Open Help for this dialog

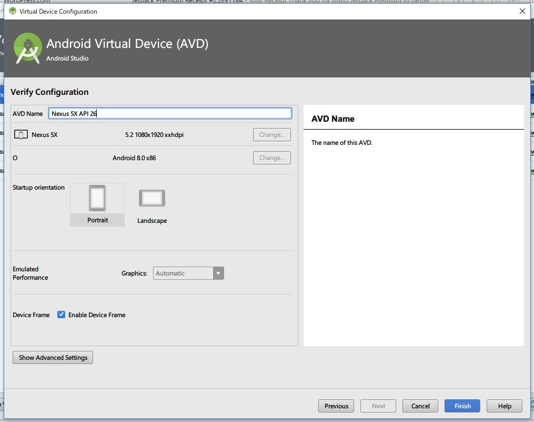[x=505, y=406]
